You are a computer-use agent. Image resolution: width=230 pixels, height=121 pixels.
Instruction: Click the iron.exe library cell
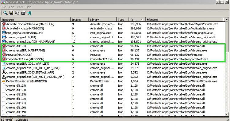[x=95, y=55]
